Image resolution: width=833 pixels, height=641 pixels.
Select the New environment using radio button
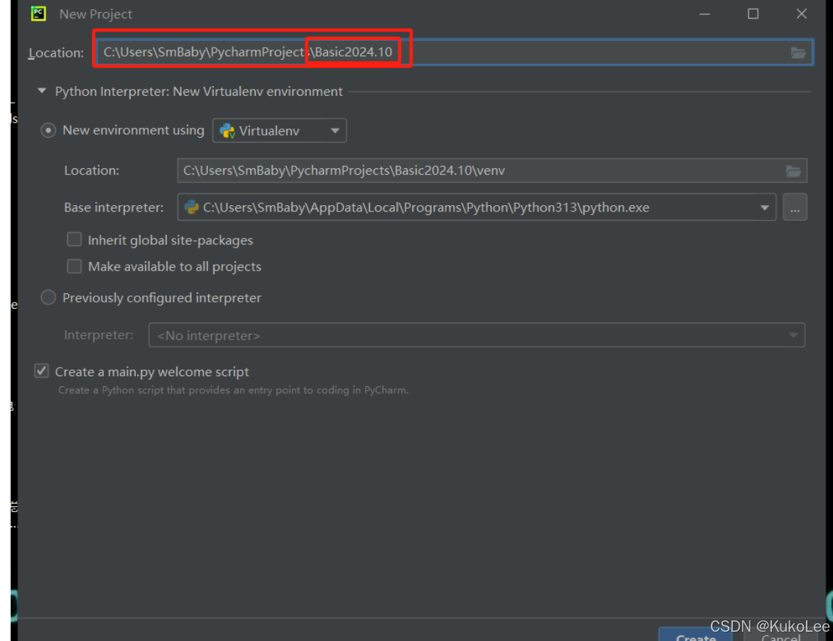point(48,130)
